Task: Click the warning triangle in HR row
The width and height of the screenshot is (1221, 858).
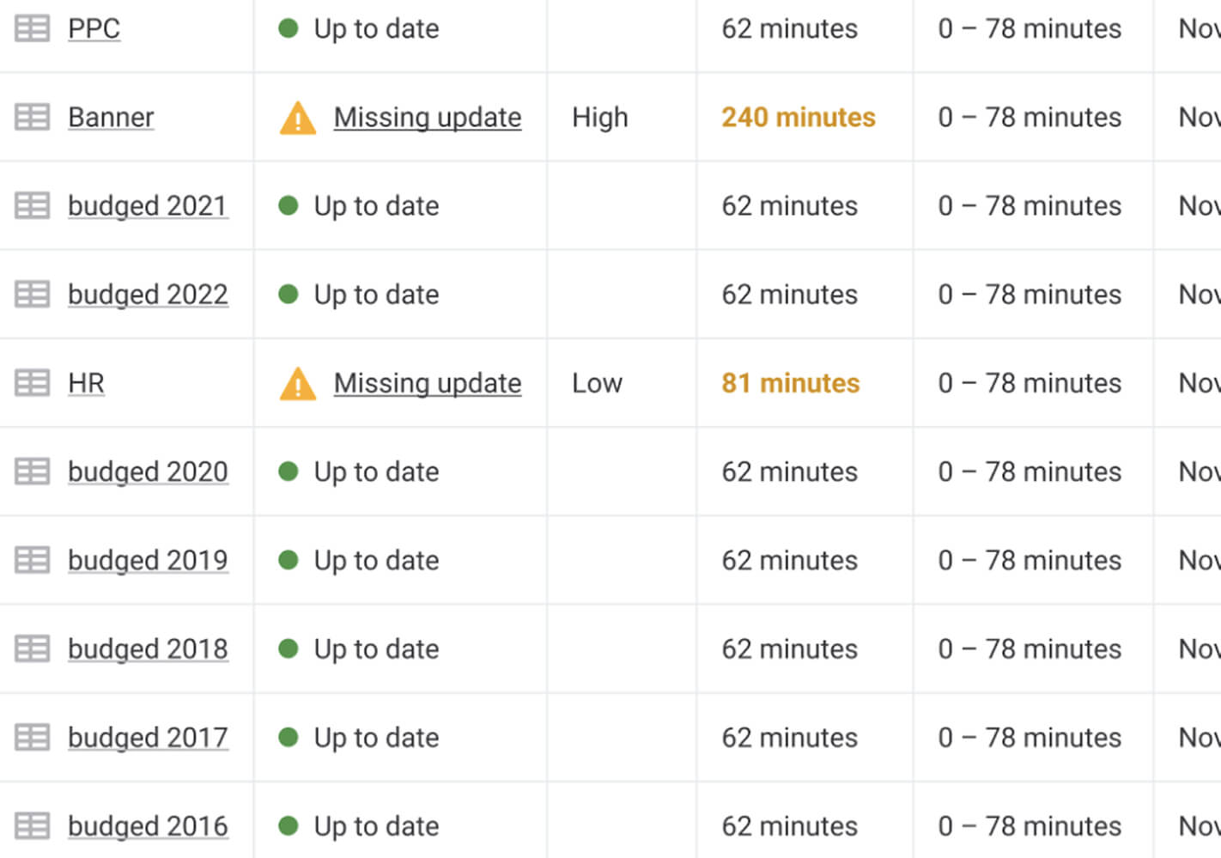Action: click(x=298, y=384)
